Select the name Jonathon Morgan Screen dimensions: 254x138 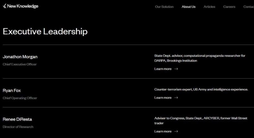(20, 57)
